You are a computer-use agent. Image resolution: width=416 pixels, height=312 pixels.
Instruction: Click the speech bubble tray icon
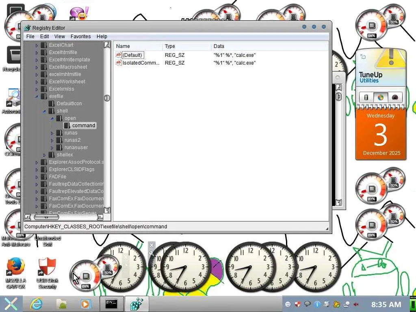(x=308, y=304)
